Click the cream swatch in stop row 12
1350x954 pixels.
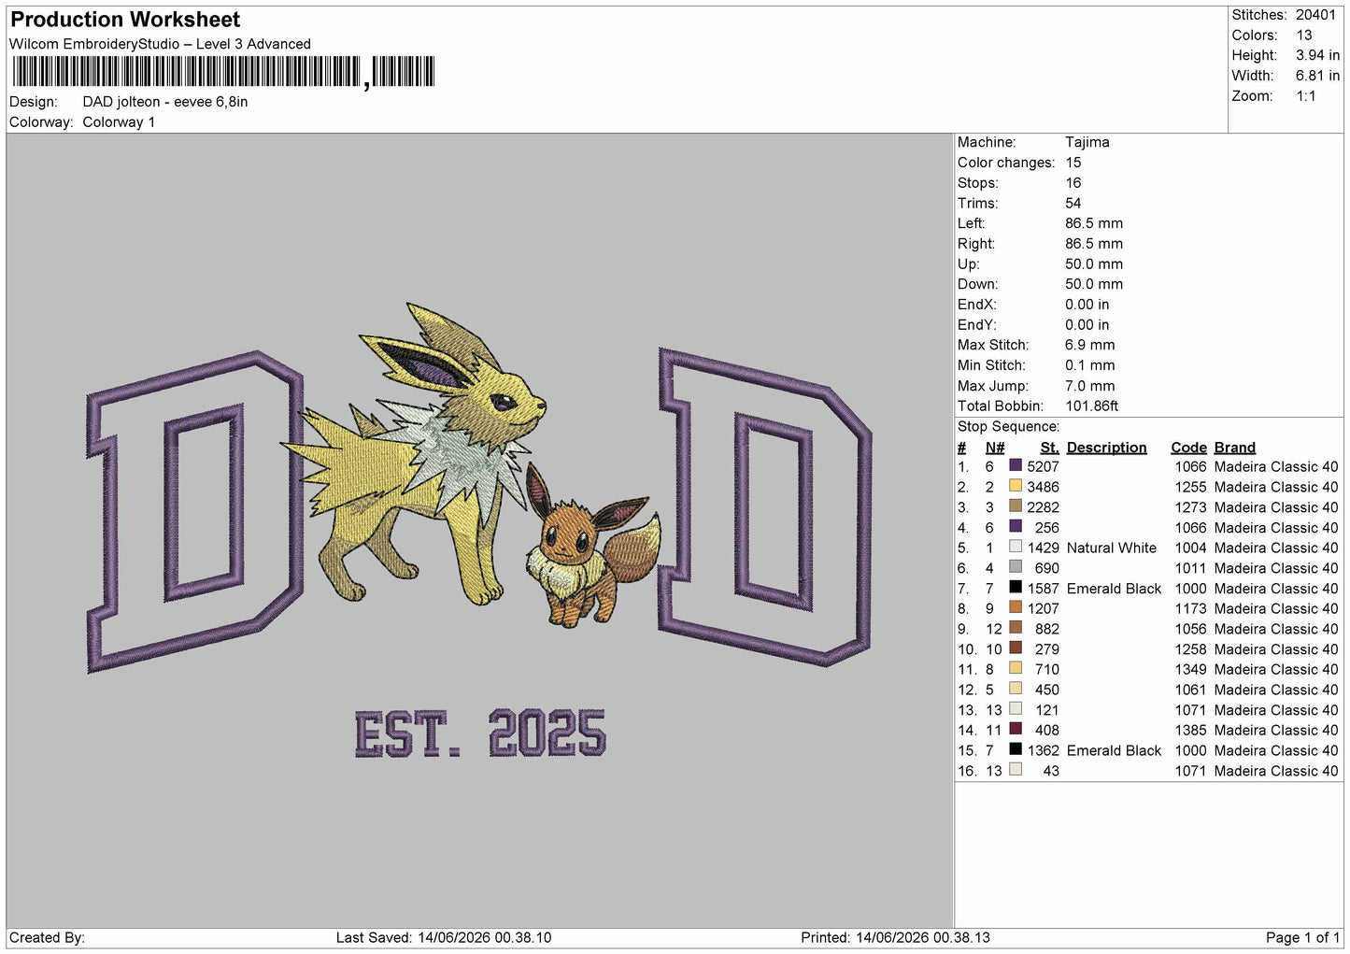tap(1016, 689)
